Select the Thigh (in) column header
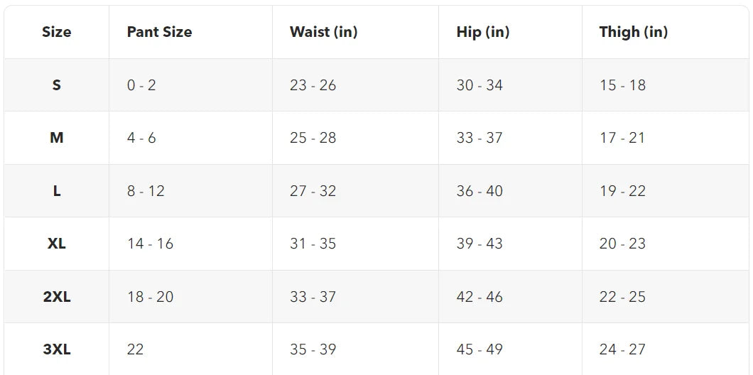Viewport: 753px width, 375px height. pyautogui.click(x=633, y=32)
